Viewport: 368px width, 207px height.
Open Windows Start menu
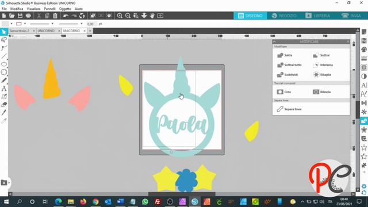pos(6,202)
